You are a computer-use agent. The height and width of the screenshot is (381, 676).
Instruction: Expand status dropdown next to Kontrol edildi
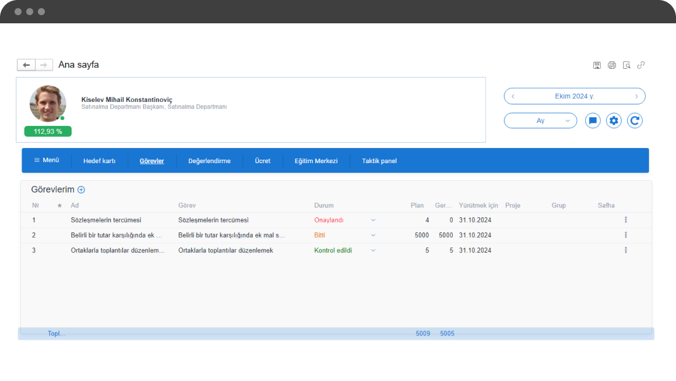click(x=374, y=251)
